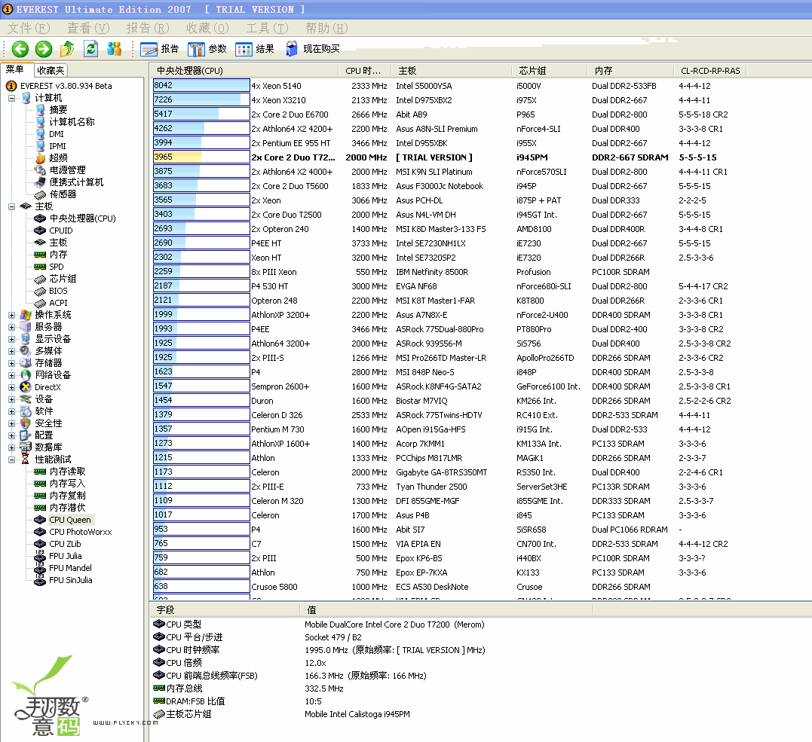This screenshot has height=742, width=812.
Task: Click the Mobile Intel Calistoga i945PM value
Action: [357, 714]
